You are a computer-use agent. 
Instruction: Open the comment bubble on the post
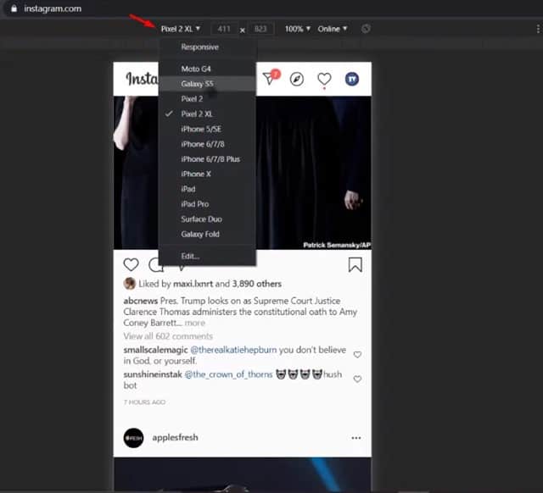[154, 265]
